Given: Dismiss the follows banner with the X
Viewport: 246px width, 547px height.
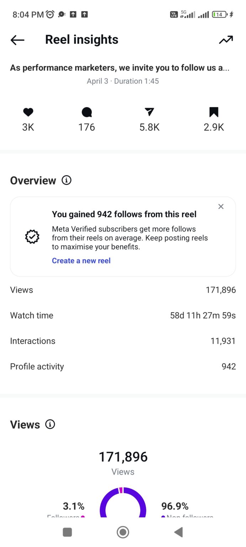Looking at the screenshot, I should click(221, 207).
